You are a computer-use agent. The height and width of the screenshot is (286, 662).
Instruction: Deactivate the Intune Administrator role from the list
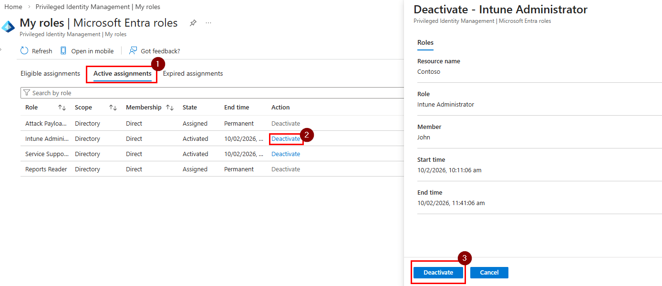point(286,138)
